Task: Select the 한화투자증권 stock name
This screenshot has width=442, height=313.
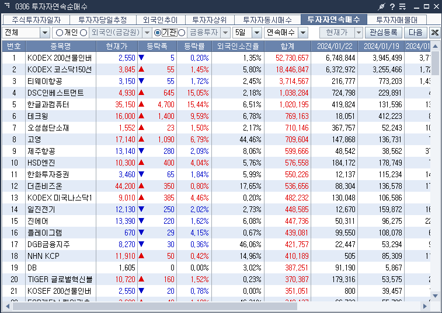Action: (x=48, y=175)
